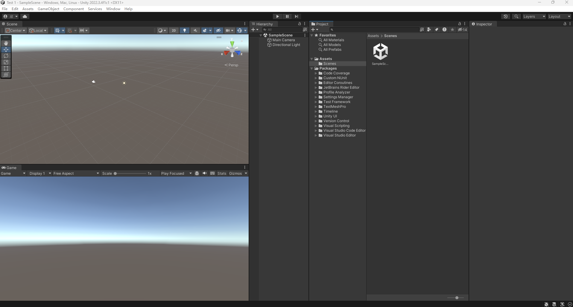Image resolution: width=573 pixels, height=307 pixels.
Task: Select the Directional Light sun gizmo in Scene
Action: [124, 83]
